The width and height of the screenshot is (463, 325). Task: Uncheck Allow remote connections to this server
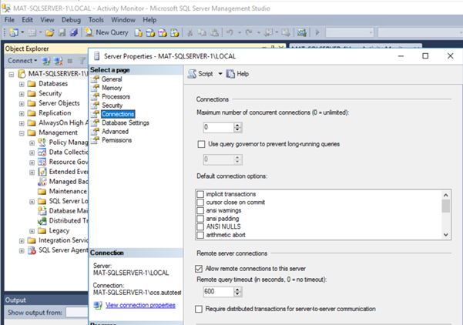point(201,268)
